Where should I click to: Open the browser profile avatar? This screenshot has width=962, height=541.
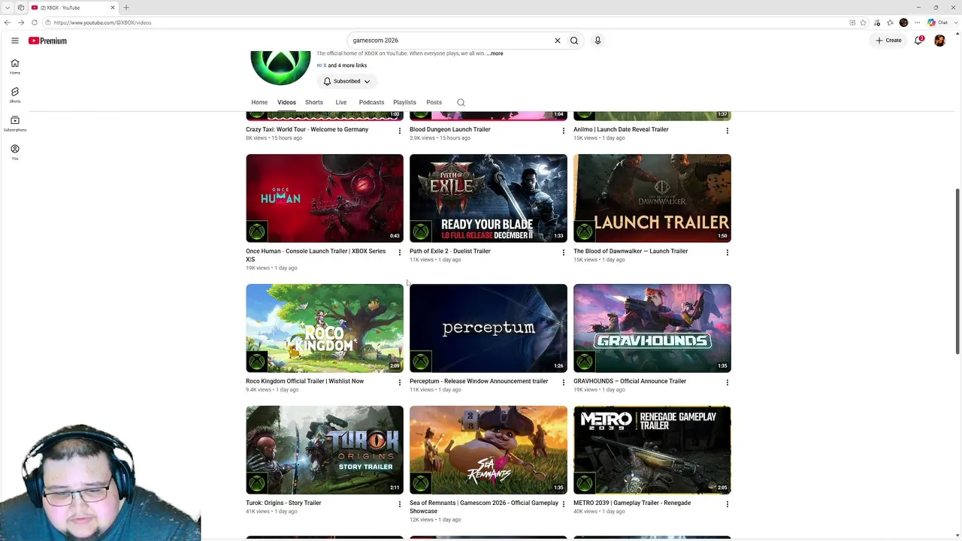(903, 23)
